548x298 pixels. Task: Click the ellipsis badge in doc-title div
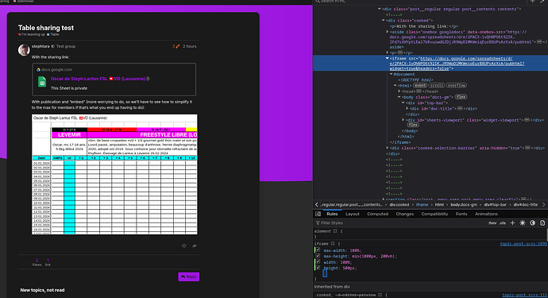460,108
